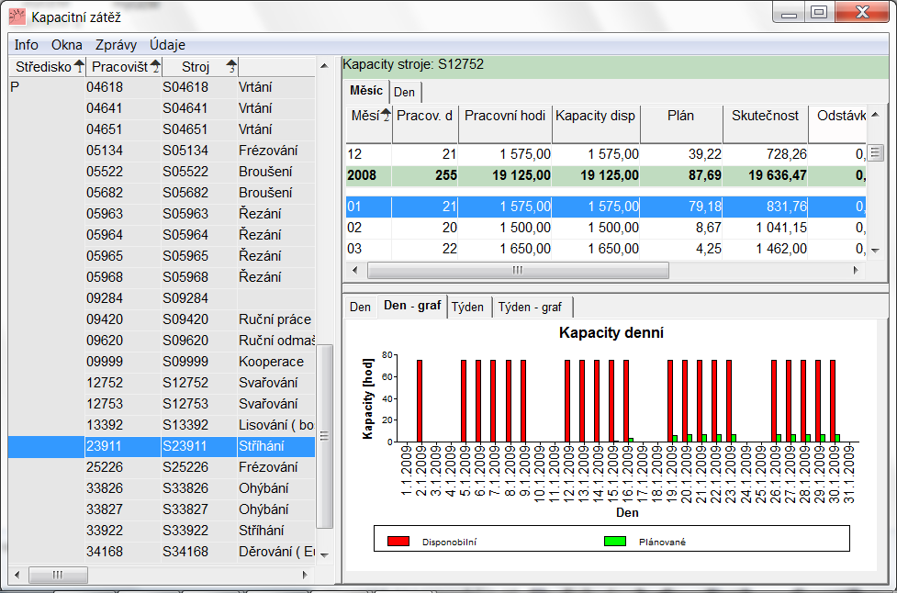Click month table horizontal scroll left arrow
The image size is (897, 593).
pos(354,270)
